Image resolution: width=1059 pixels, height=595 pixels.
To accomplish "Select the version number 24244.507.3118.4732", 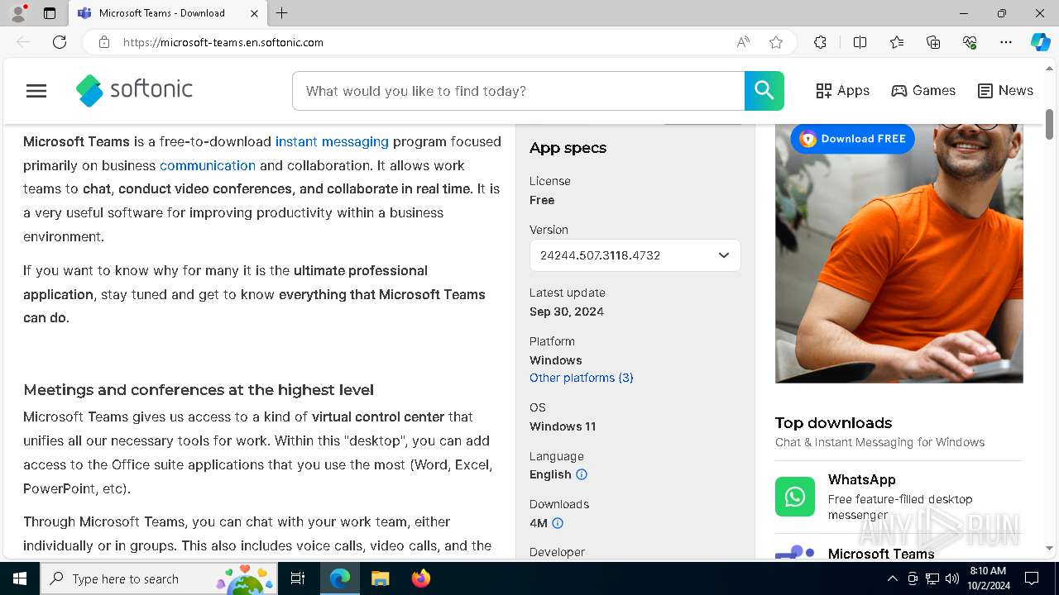I will (x=600, y=255).
